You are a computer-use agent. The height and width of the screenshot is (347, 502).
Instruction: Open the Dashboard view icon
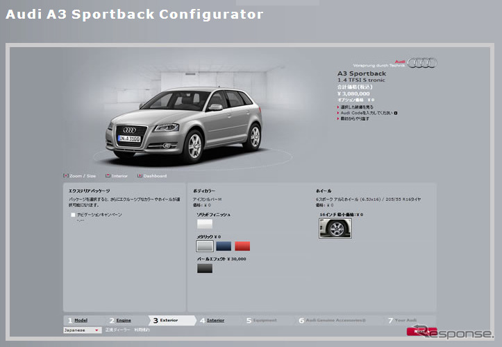(140, 176)
